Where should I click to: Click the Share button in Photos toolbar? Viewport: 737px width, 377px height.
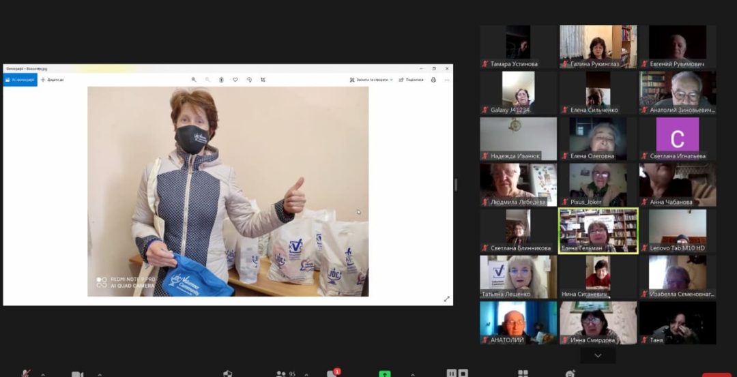411,80
